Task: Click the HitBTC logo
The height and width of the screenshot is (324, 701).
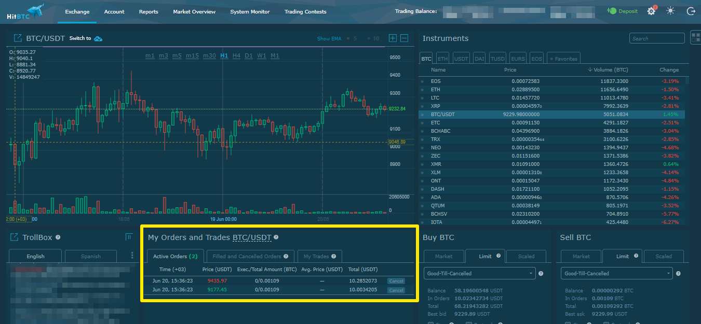Action: 25,11
